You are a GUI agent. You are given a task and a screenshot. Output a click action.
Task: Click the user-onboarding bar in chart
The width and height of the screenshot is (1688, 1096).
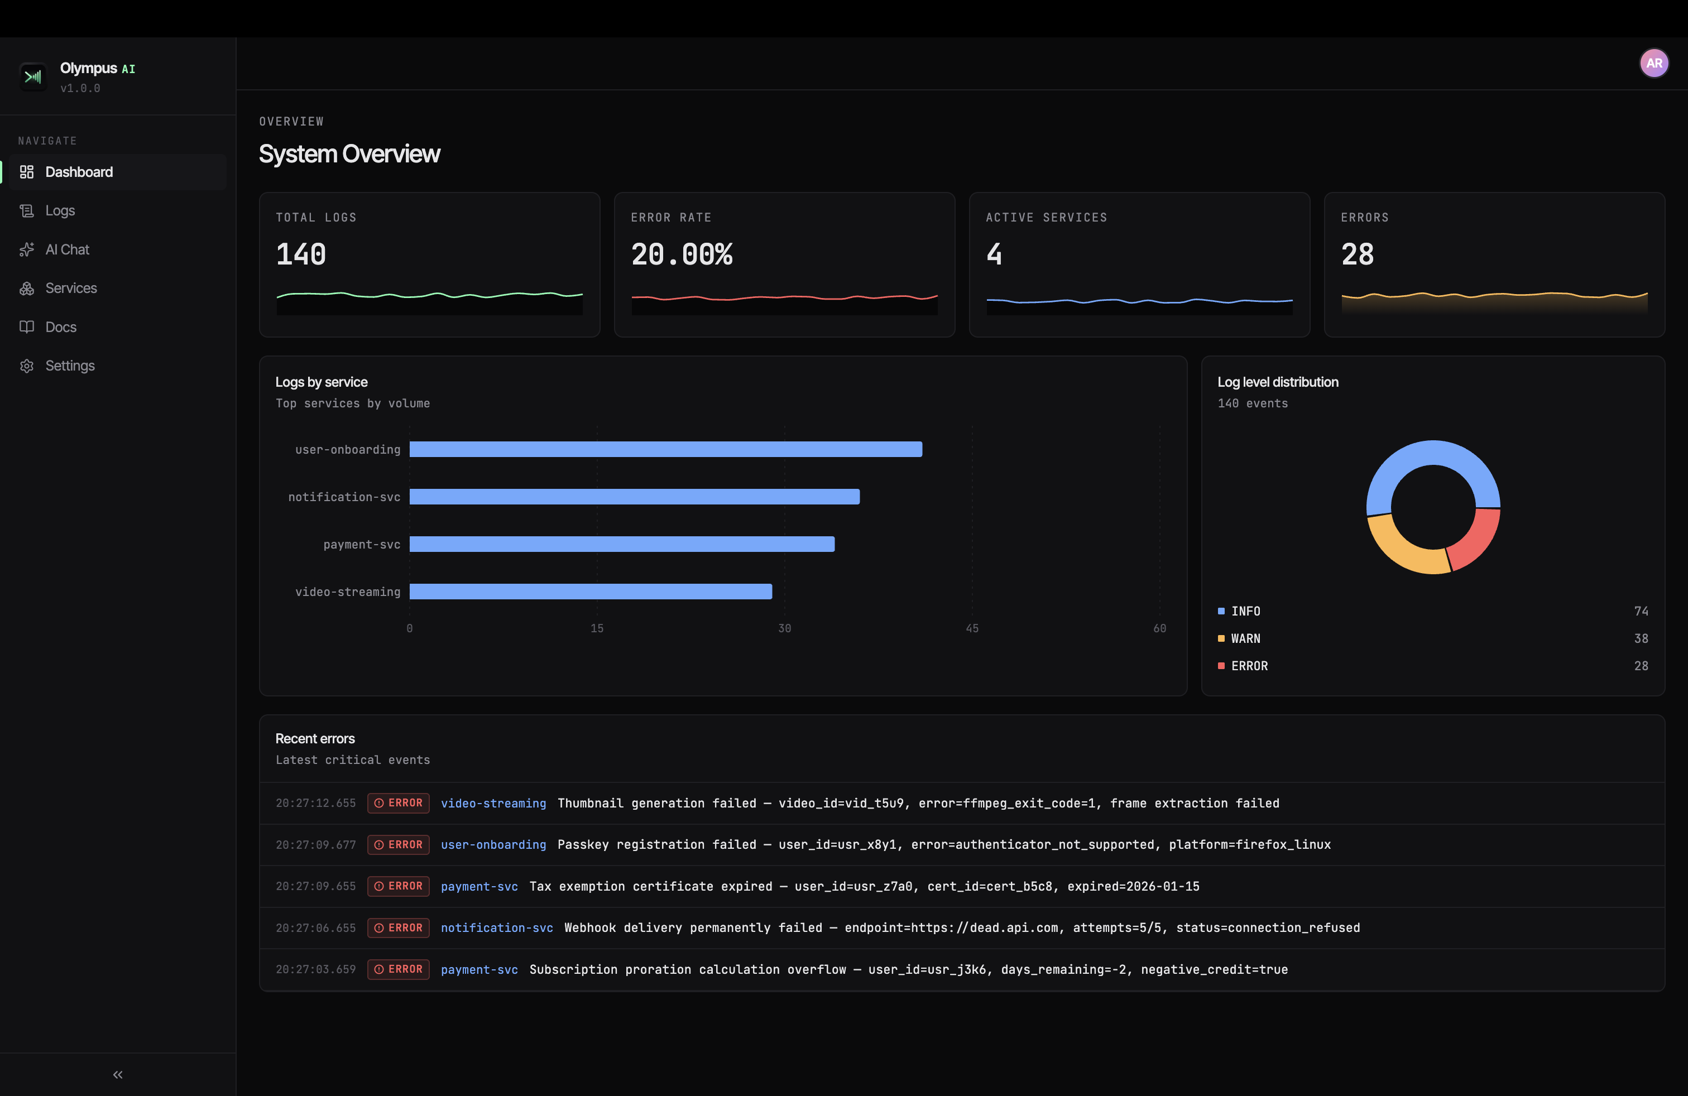tap(665, 449)
